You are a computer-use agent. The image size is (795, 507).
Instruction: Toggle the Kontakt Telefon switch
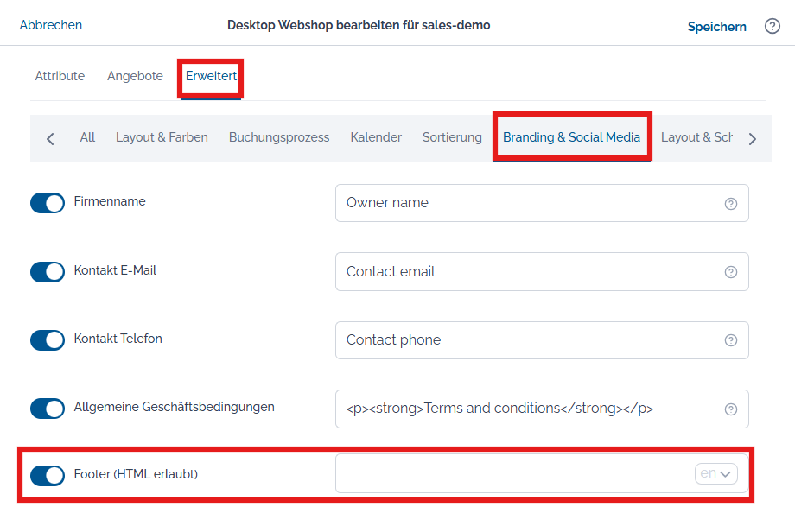point(48,340)
